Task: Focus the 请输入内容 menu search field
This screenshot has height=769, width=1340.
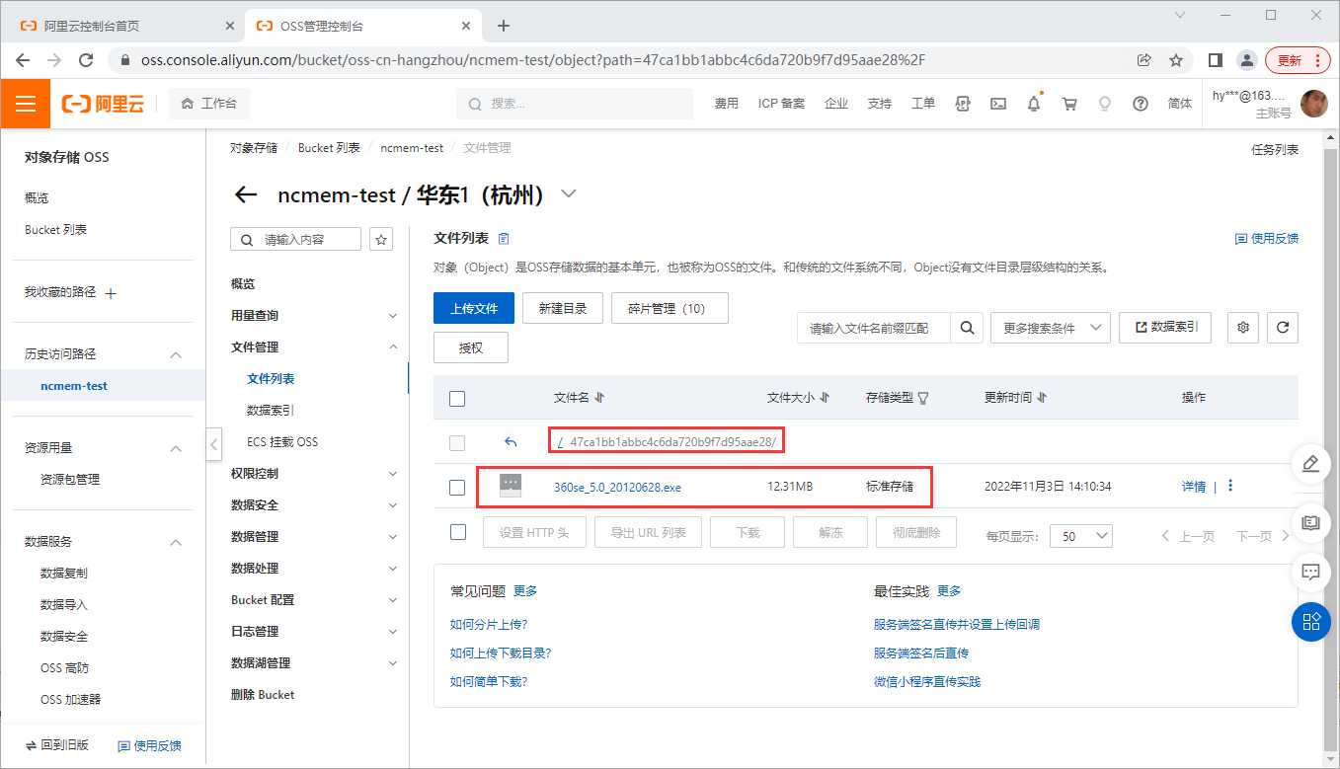Action: [x=296, y=239]
